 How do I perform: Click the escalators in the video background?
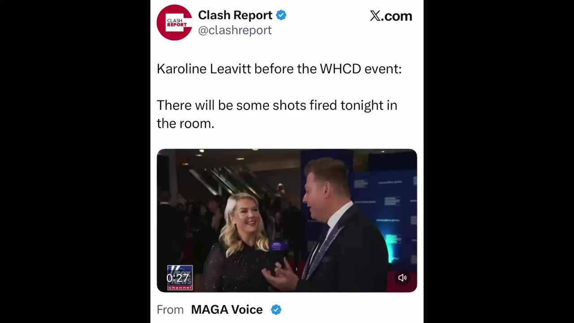[229, 182]
